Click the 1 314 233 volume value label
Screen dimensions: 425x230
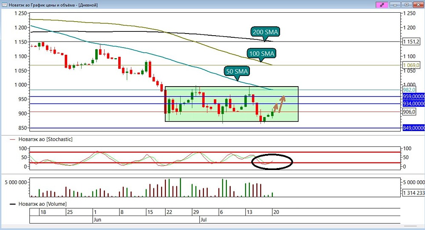click(x=414, y=193)
